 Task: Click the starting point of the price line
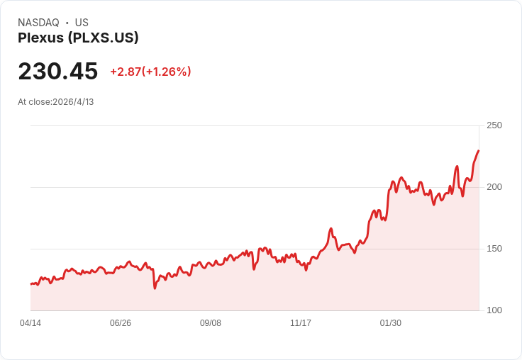(30, 283)
